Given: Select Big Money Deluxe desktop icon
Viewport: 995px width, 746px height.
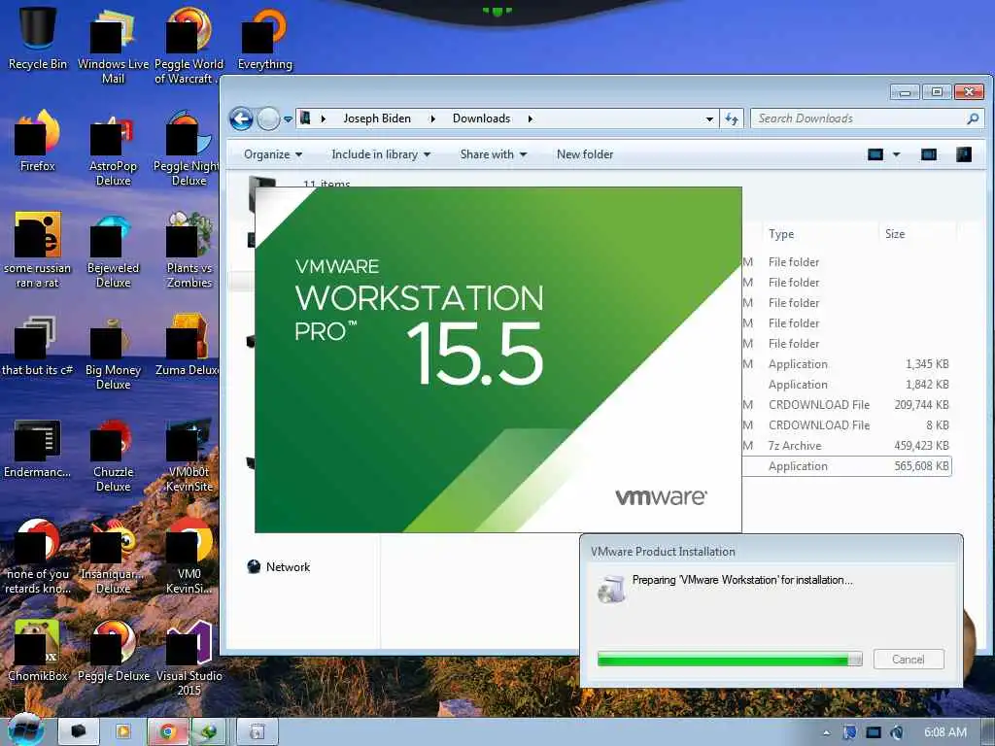Looking at the screenshot, I should pyautogui.click(x=113, y=354).
